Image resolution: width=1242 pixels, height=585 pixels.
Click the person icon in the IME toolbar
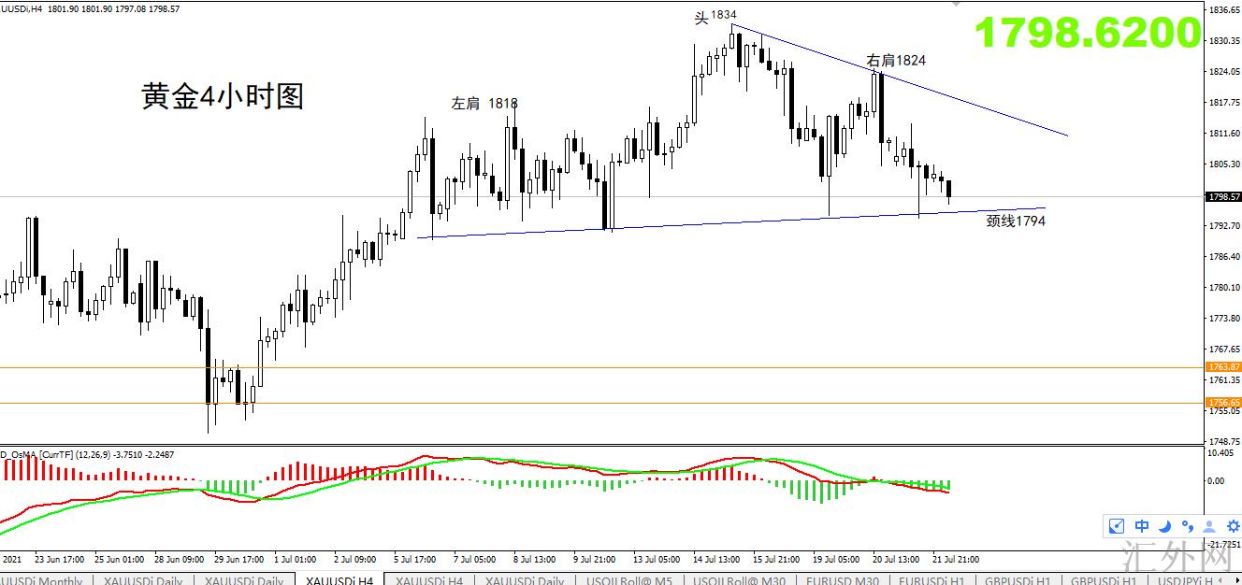coord(1209,526)
